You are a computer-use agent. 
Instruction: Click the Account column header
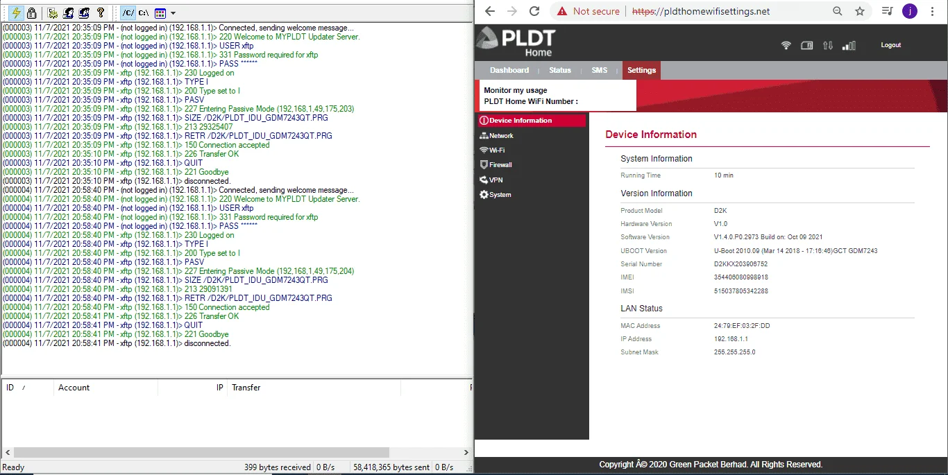tap(105, 388)
